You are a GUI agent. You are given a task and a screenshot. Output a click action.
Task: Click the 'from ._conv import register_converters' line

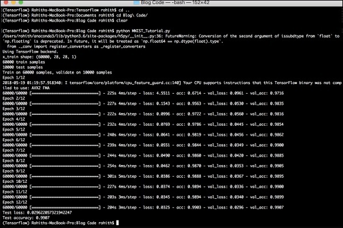(76, 46)
